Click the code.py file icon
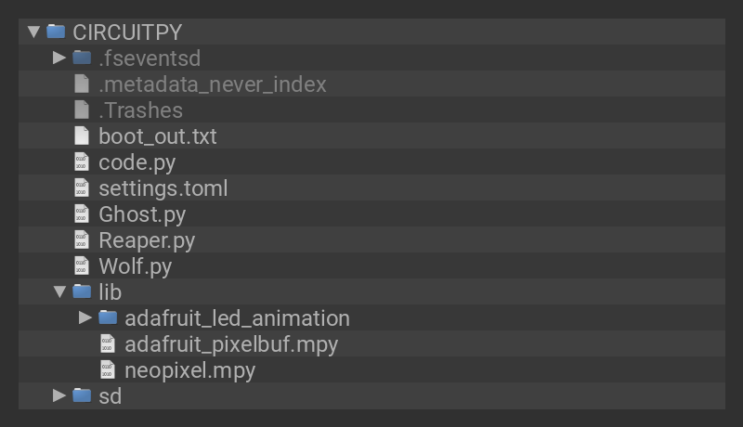The width and height of the screenshot is (743, 427). [82, 162]
